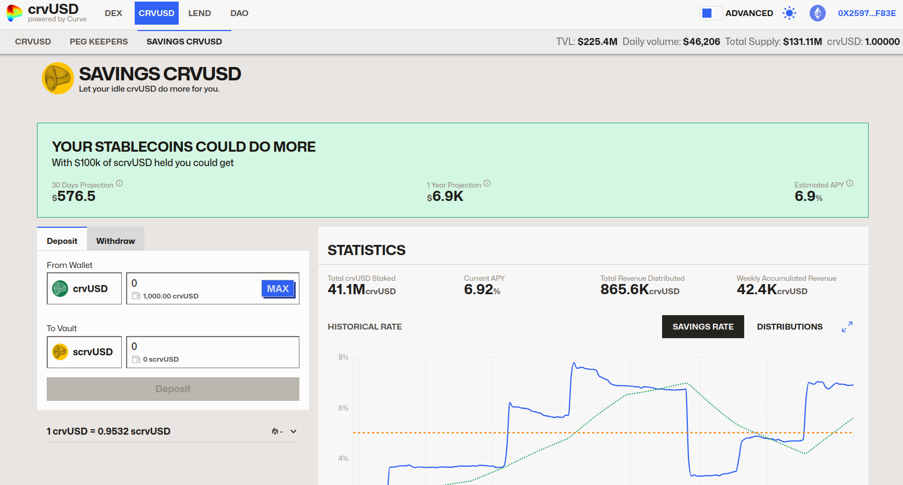
Task: Click the MAX button
Action: pos(278,288)
